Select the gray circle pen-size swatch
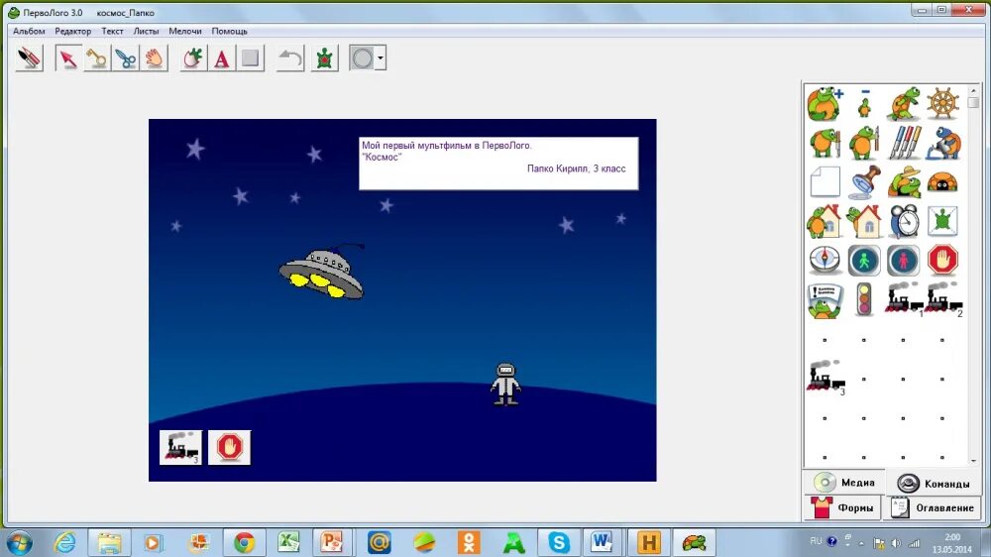Viewport: 991px width, 557px height. coord(363,58)
